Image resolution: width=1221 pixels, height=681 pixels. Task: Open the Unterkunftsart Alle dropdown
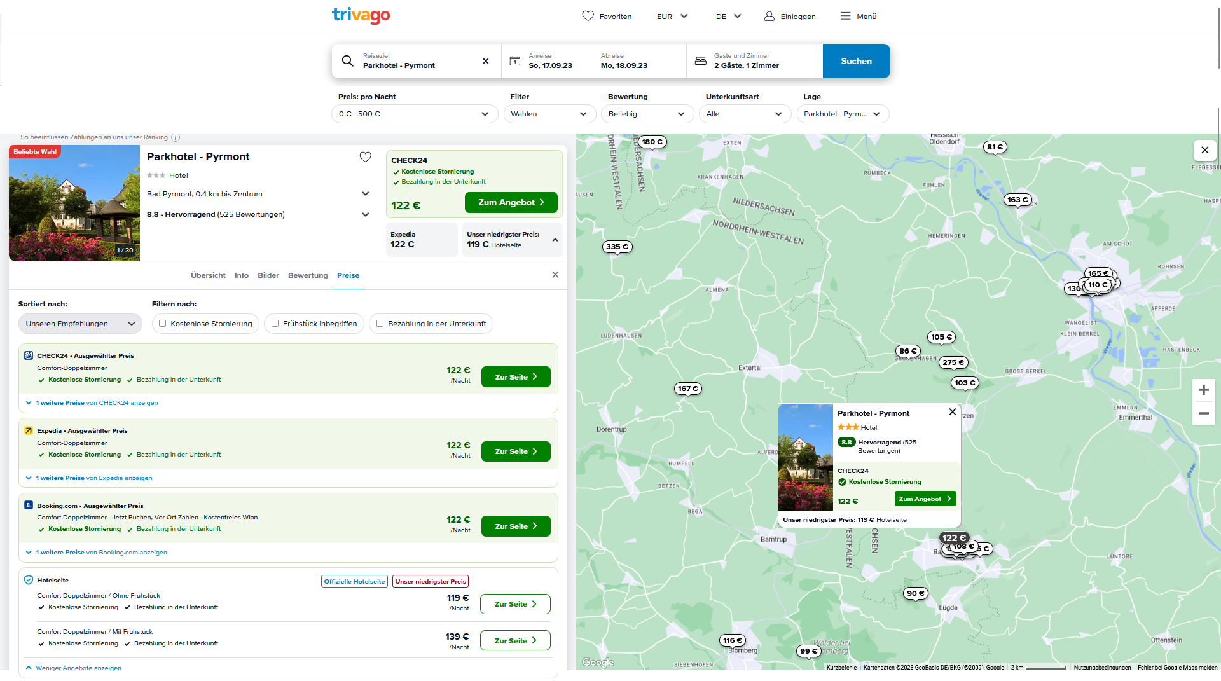(745, 114)
